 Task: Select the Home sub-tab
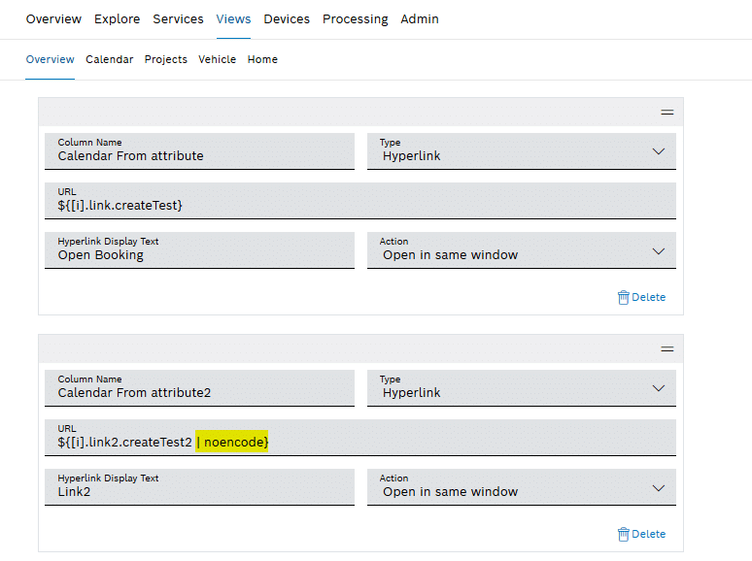[262, 59]
